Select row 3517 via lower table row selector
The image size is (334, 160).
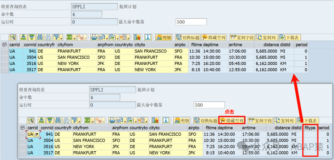click(23, 153)
